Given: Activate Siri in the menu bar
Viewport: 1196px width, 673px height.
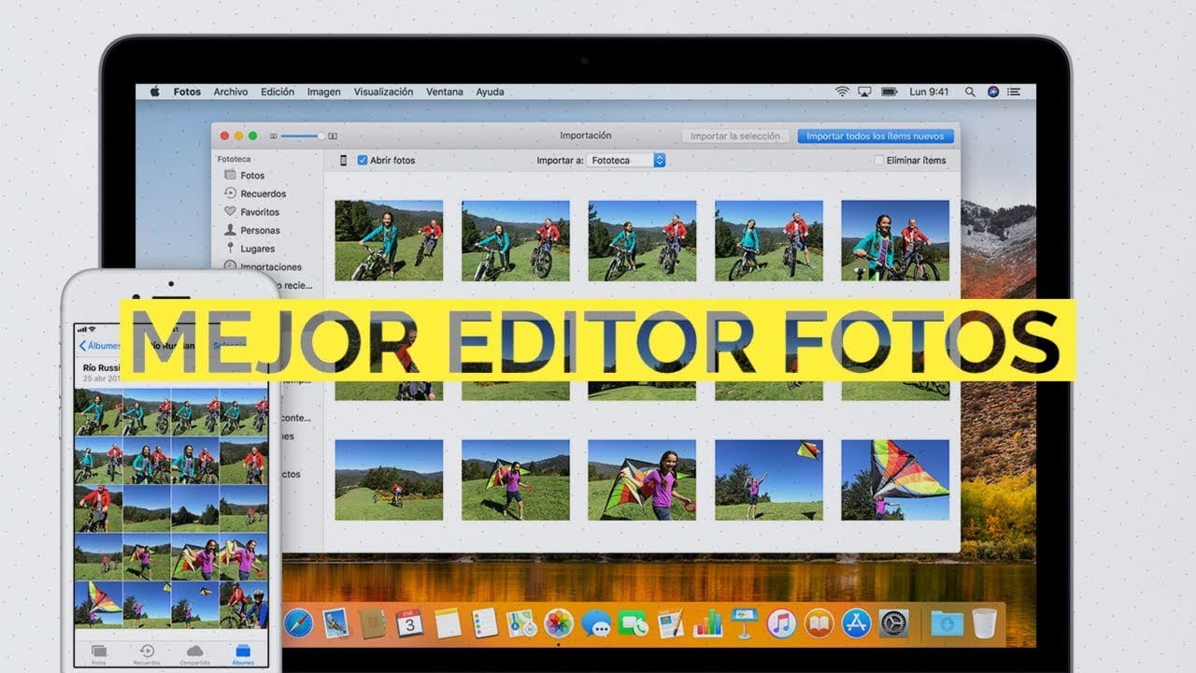Looking at the screenshot, I should (993, 92).
